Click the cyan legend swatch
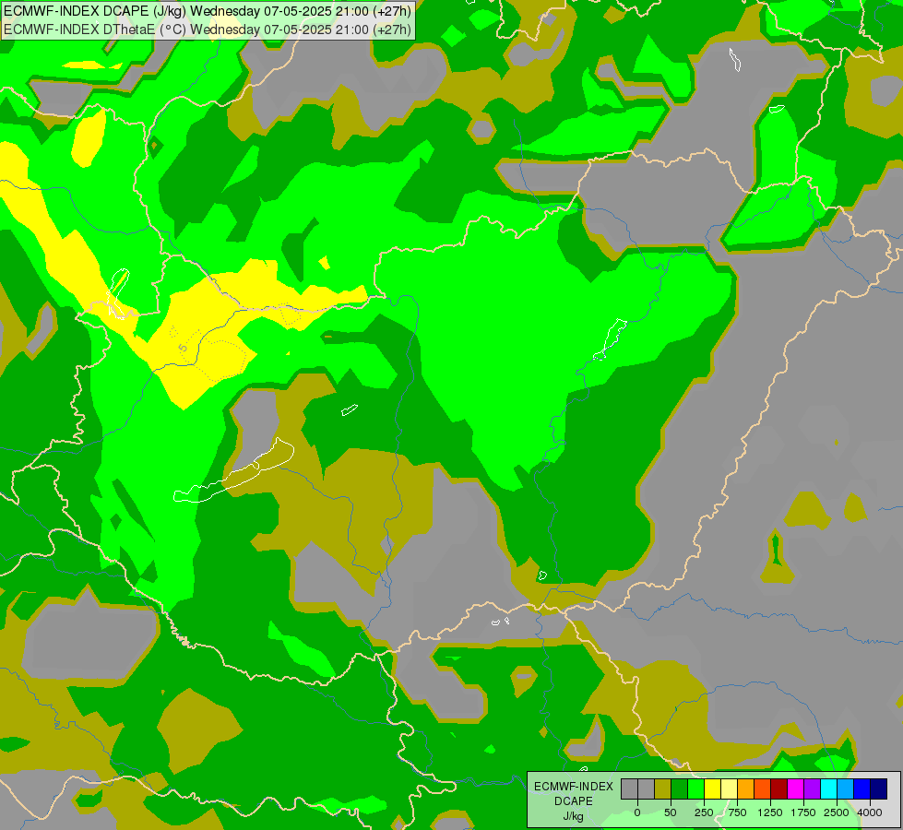 pyautogui.click(x=829, y=789)
